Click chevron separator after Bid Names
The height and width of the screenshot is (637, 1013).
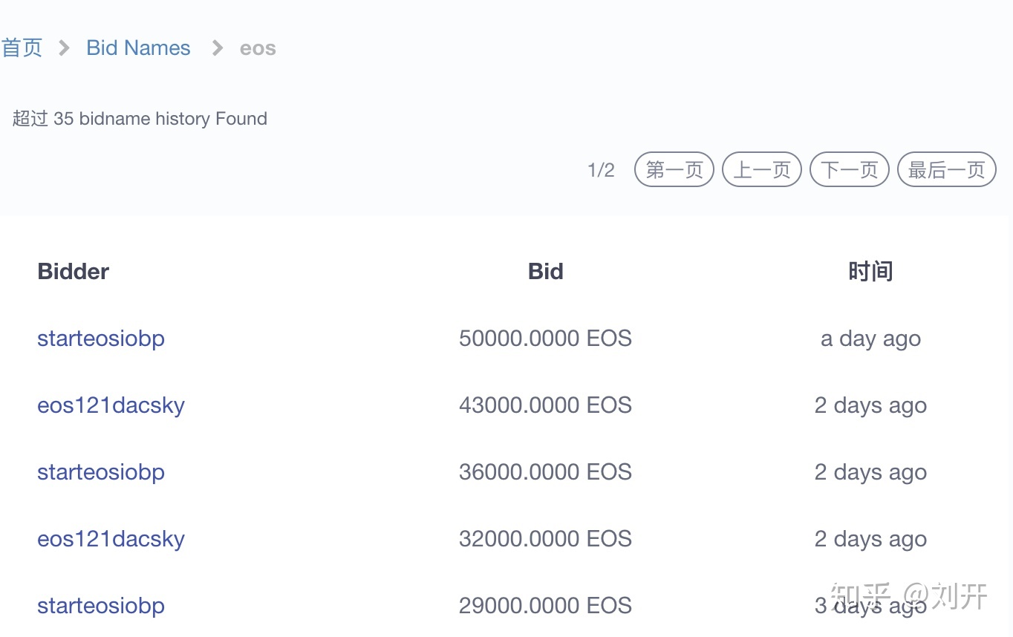coord(218,48)
